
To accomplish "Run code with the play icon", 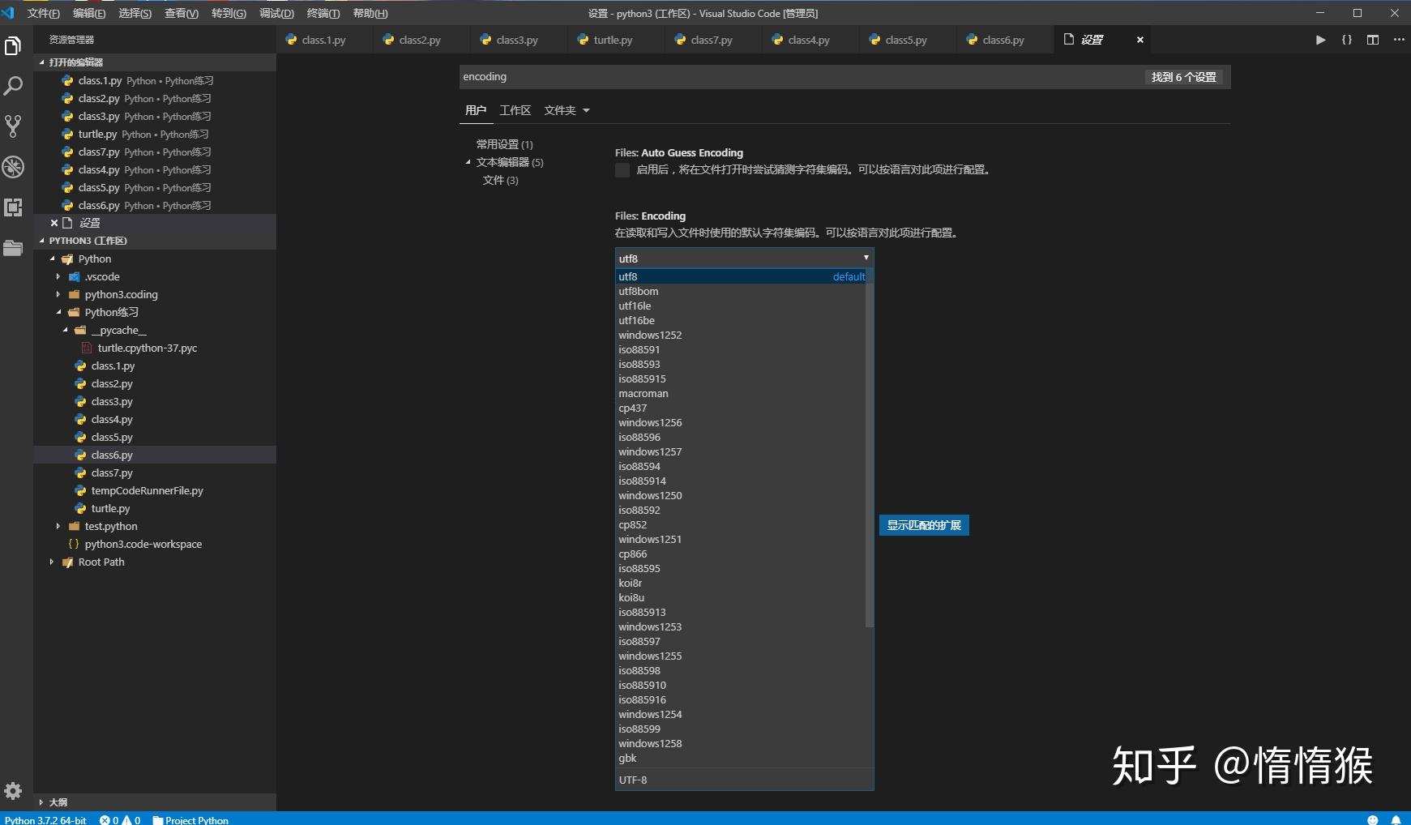I will click(1320, 40).
